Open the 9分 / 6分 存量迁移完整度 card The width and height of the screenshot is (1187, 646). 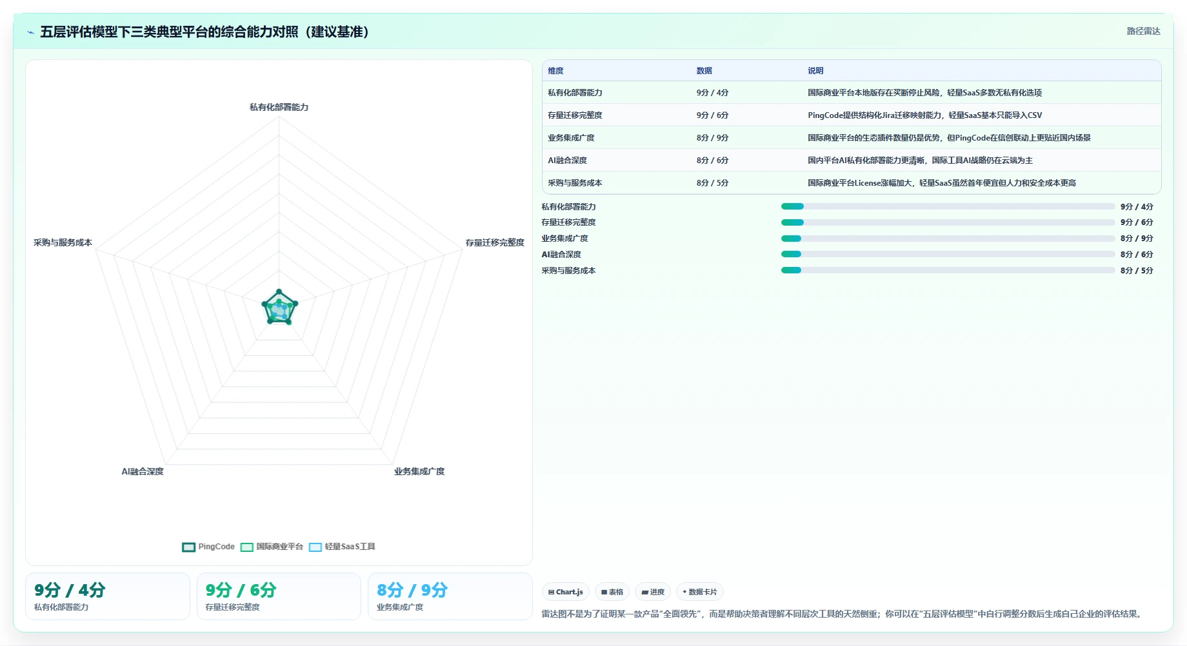pyautogui.click(x=279, y=596)
